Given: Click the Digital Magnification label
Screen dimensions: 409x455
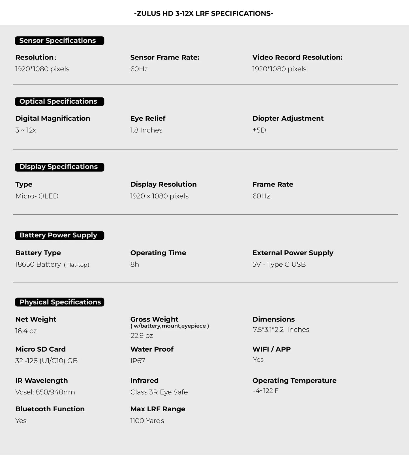Looking at the screenshot, I should (x=53, y=118).
